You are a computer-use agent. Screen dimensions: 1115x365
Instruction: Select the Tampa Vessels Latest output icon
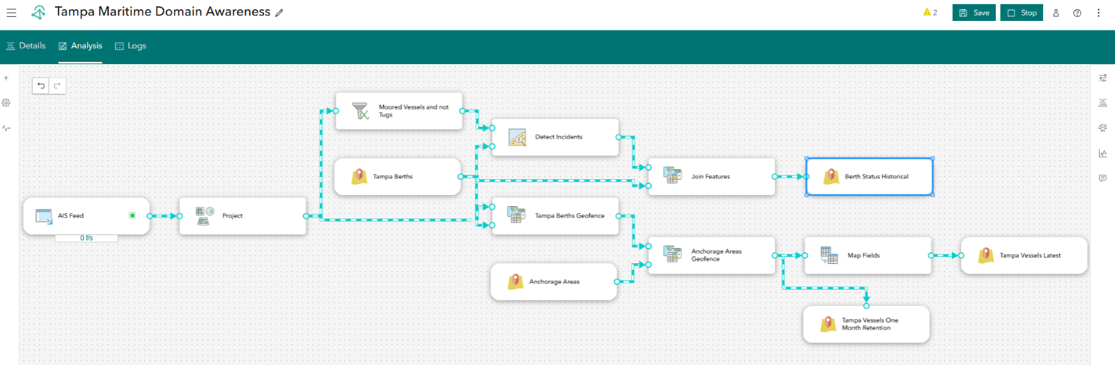tap(985, 255)
